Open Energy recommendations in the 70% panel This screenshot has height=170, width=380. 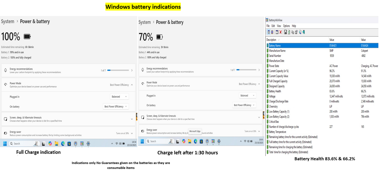200,70
